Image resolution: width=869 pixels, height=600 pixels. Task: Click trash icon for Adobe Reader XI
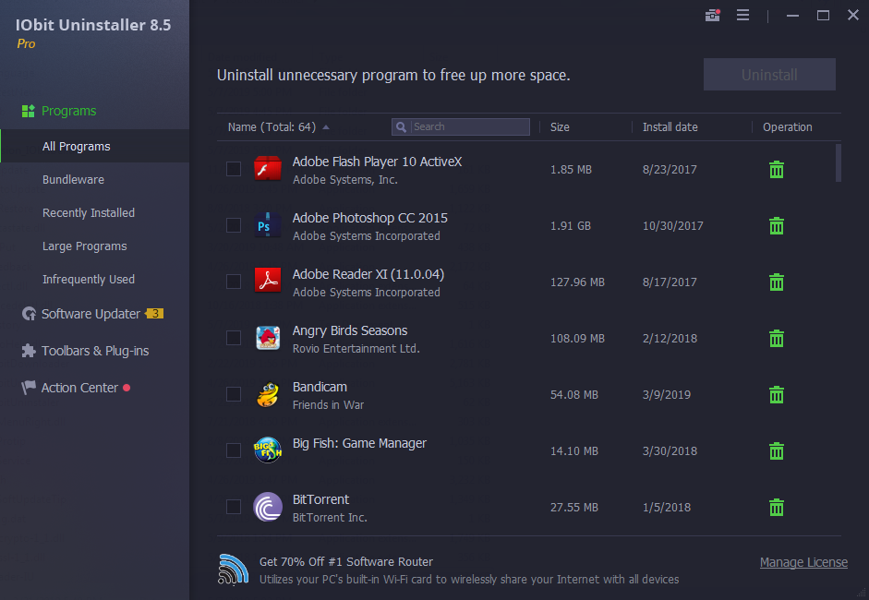click(x=777, y=282)
